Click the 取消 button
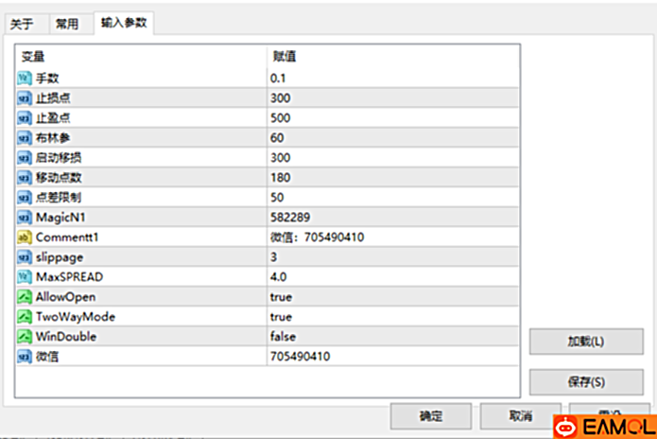The image size is (657, 439). pyautogui.click(x=520, y=416)
